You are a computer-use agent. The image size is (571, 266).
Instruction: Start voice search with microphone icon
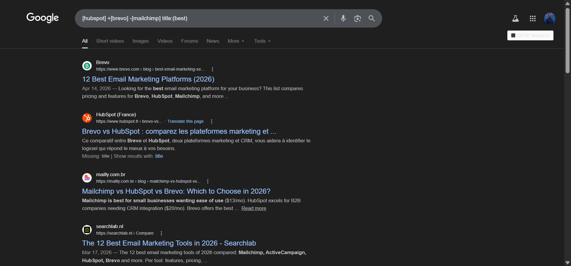coord(343,18)
